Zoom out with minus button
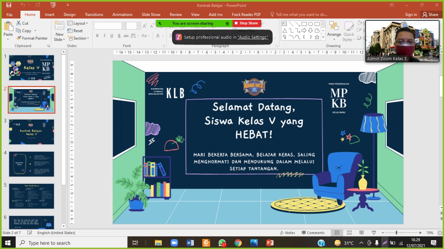 click(x=383, y=233)
